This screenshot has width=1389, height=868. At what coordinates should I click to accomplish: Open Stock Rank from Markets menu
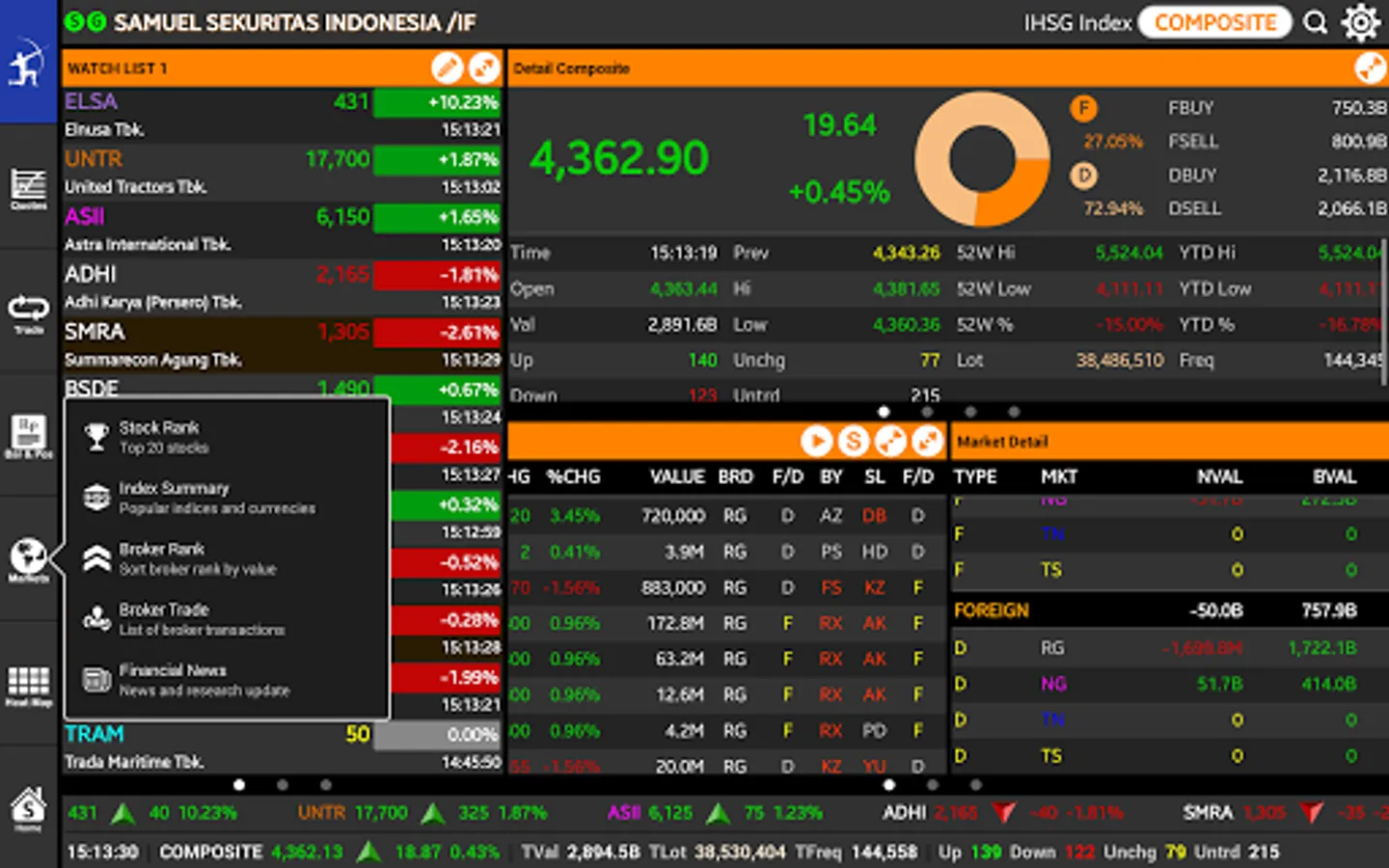coord(227,437)
